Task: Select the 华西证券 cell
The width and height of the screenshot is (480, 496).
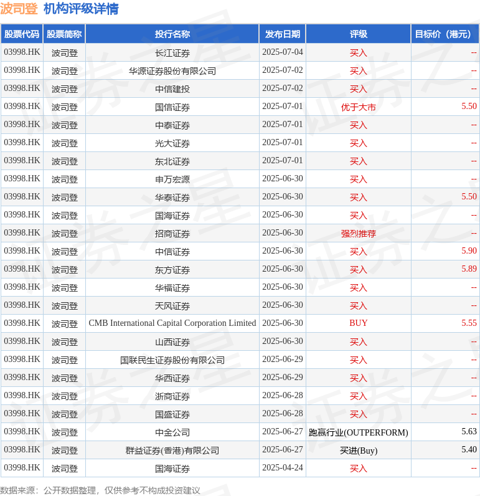Action: coord(172,378)
